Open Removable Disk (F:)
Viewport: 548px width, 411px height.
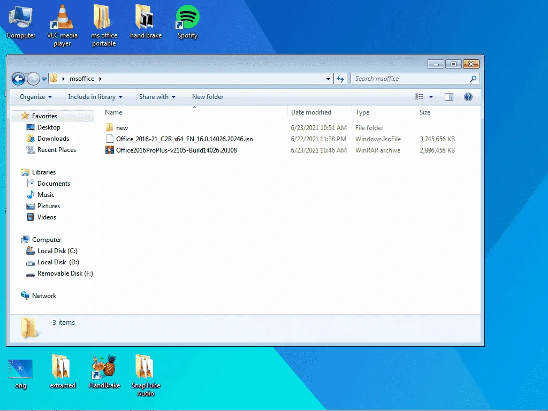pos(65,273)
